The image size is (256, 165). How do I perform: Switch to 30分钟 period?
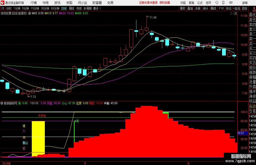(x=45, y=8)
